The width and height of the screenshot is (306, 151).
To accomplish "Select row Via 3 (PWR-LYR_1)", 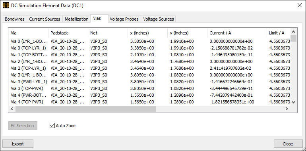I will (149, 82).
